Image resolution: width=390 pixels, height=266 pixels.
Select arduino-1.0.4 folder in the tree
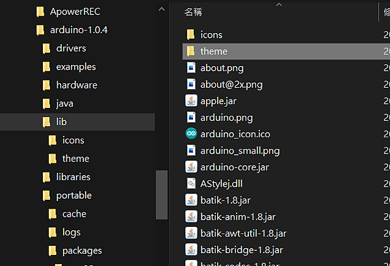(x=72, y=30)
